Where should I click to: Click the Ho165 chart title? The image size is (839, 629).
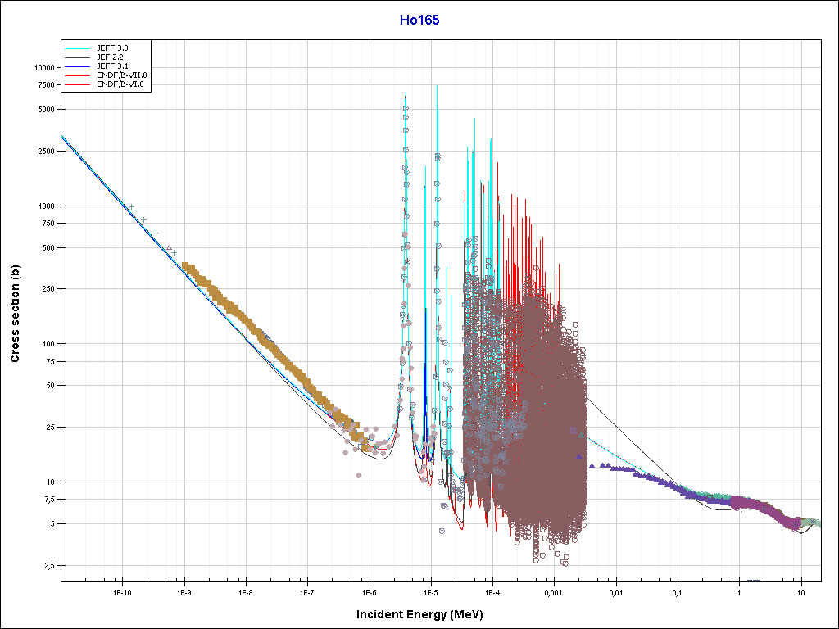tap(419, 20)
